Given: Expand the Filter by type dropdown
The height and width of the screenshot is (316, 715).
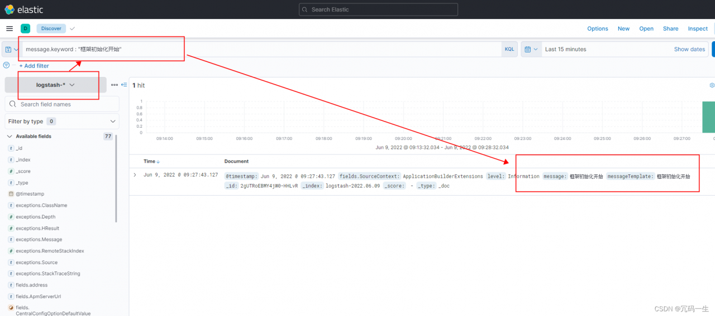Looking at the screenshot, I should 62,121.
